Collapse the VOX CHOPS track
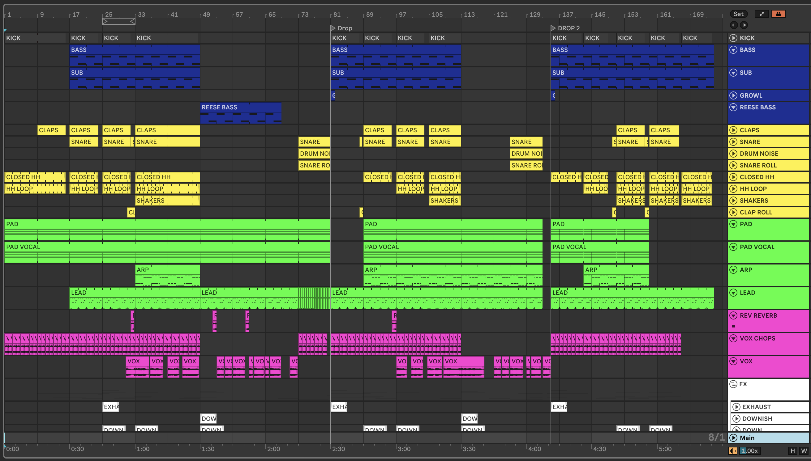This screenshot has height=461, width=811. pos(733,338)
